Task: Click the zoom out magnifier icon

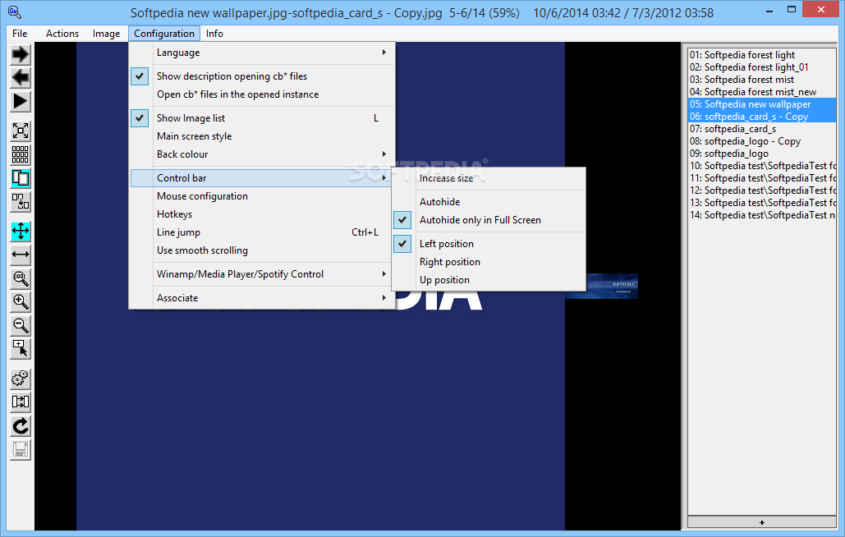Action: [21, 326]
